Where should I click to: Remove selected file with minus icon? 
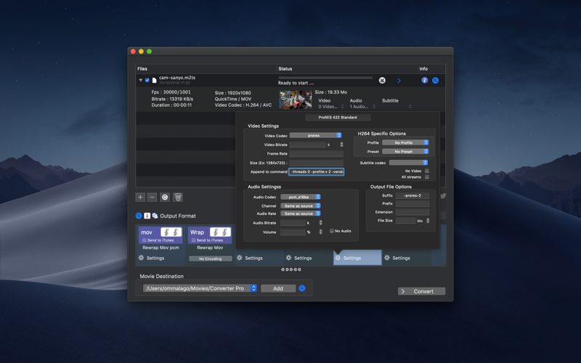click(x=152, y=197)
